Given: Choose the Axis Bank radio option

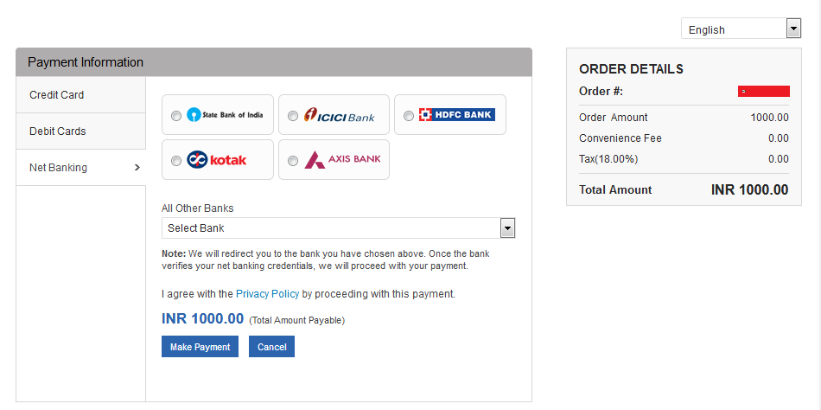Looking at the screenshot, I should pos(293,160).
